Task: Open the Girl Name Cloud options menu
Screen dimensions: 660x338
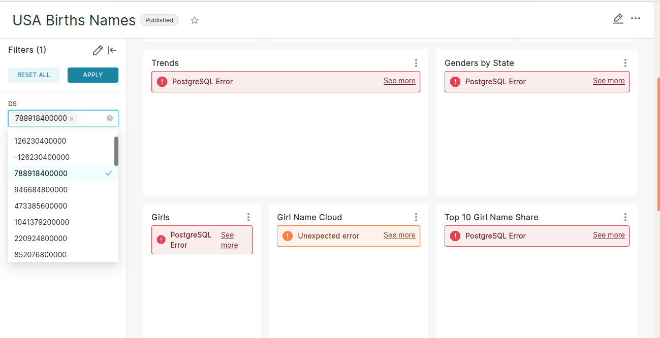Action: [416, 217]
